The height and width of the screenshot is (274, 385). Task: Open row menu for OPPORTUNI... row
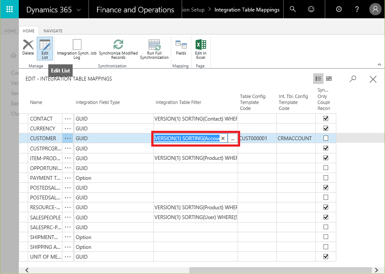[68, 168]
